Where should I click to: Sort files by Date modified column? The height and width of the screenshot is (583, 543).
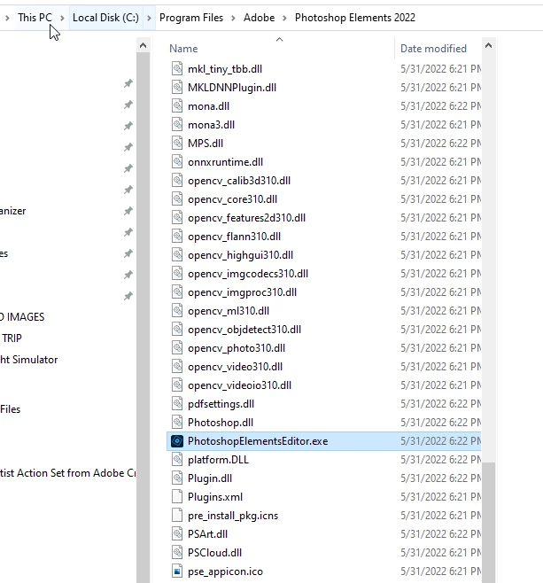433,49
